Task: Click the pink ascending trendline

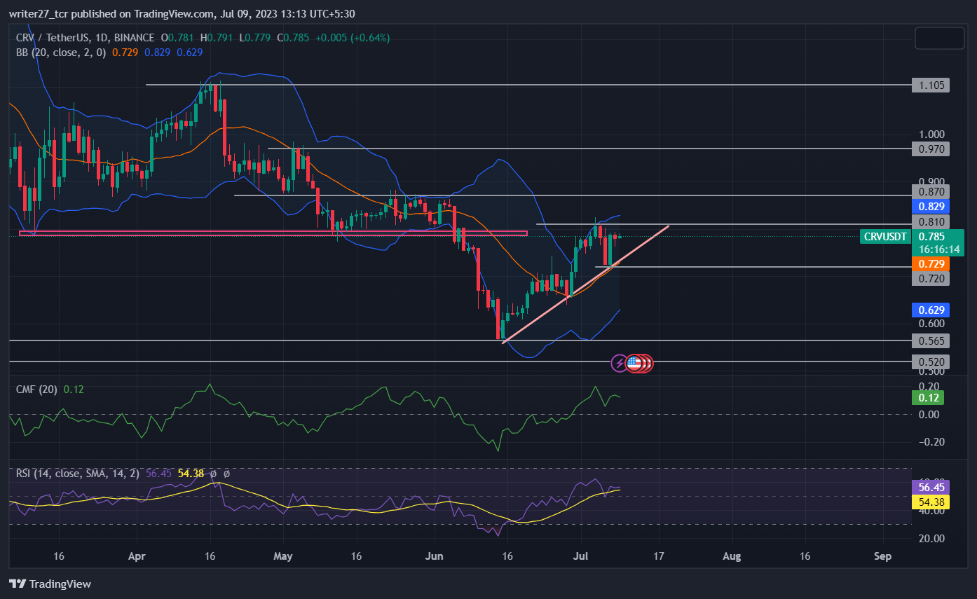Action: point(586,284)
